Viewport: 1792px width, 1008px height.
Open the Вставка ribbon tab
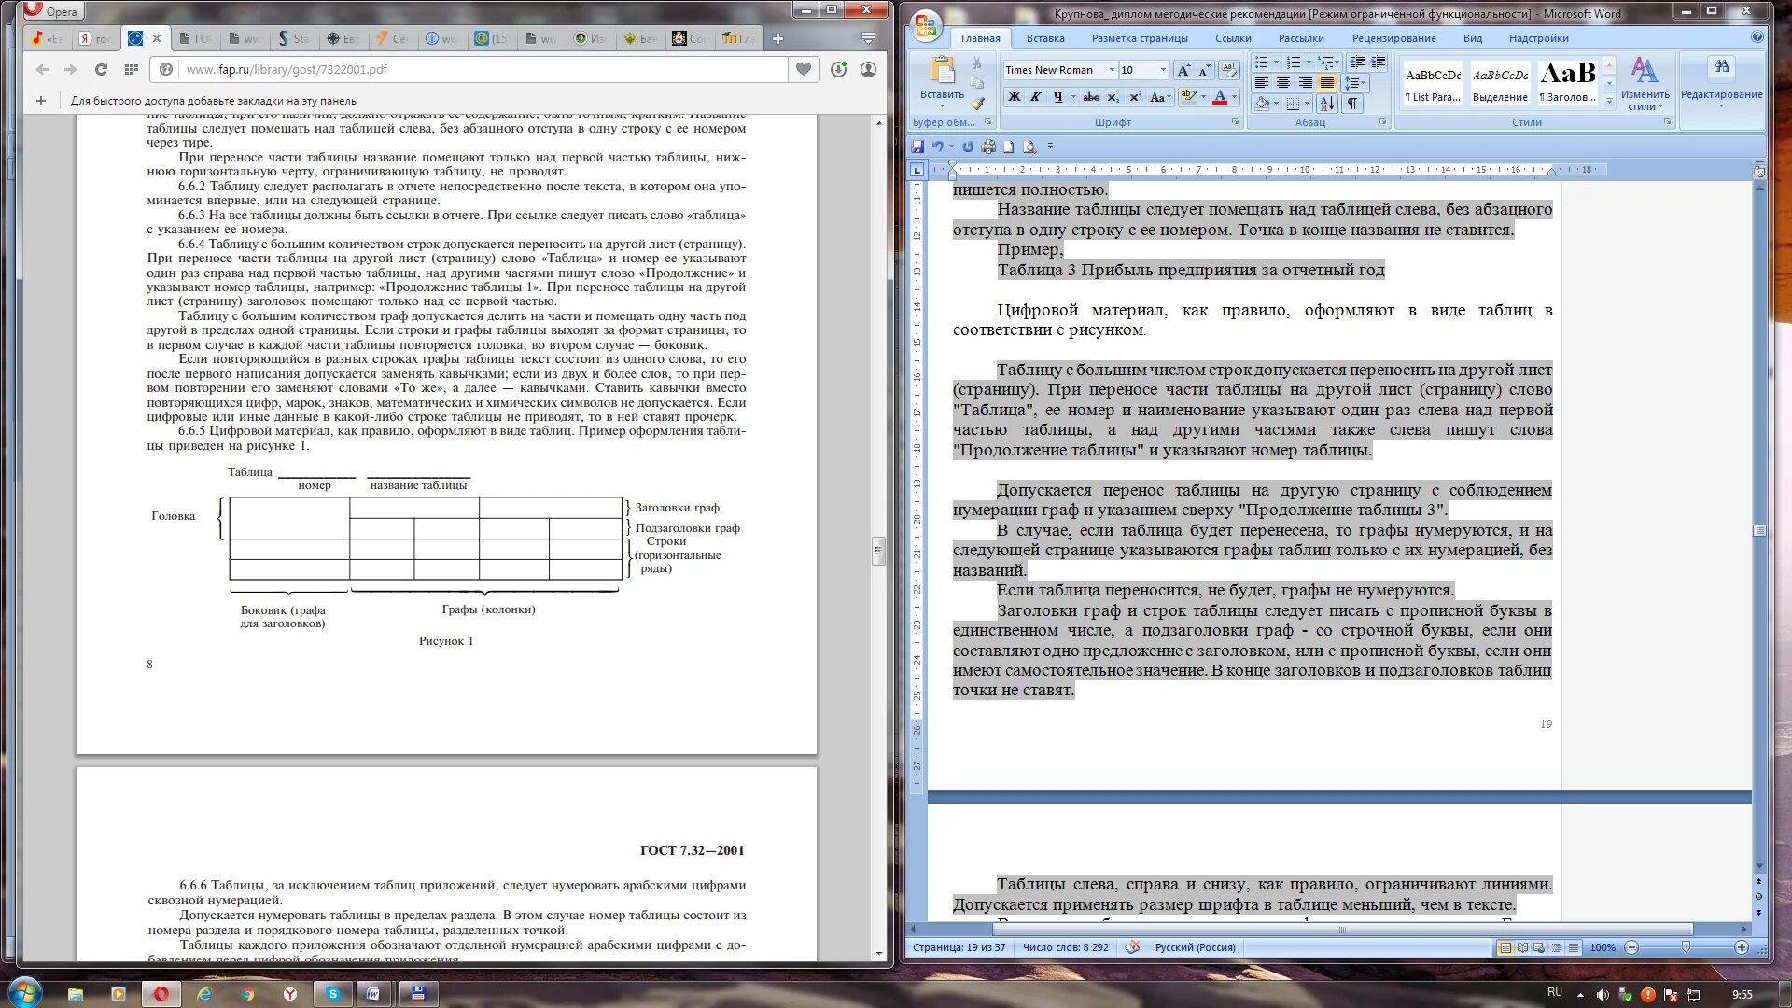click(1044, 38)
